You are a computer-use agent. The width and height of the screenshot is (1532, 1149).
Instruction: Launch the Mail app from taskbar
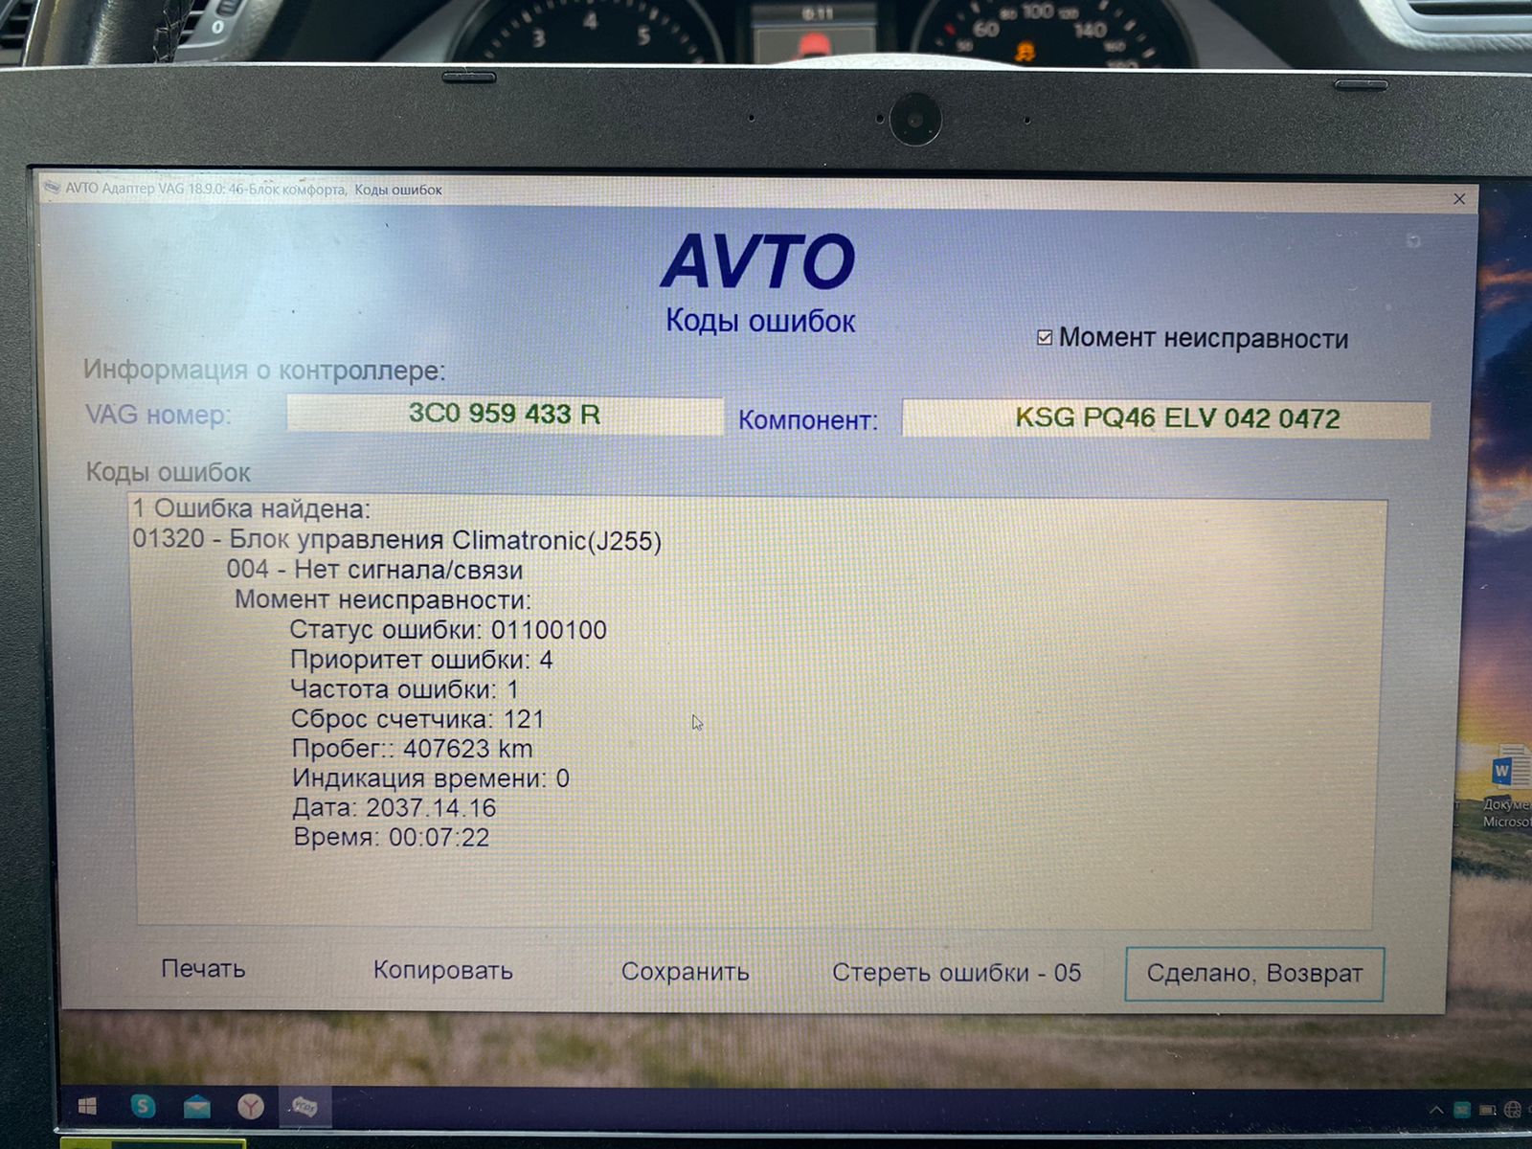click(x=197, y=1108)
